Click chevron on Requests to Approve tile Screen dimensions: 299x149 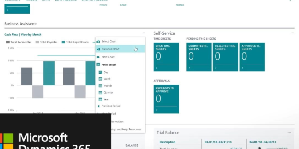pos(157,110)
